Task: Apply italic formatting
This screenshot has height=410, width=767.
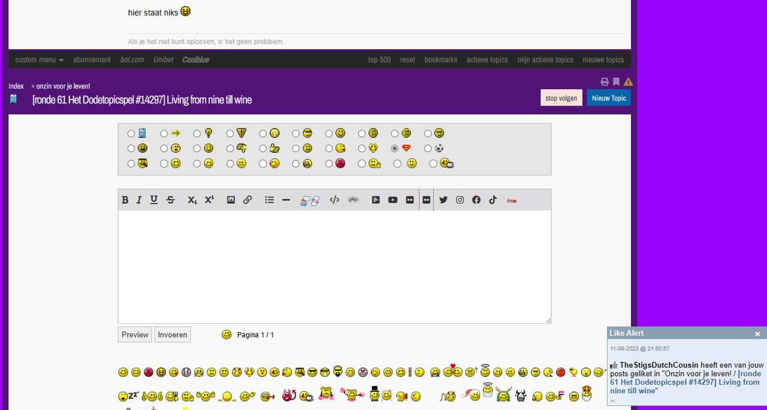Action: 139,200
